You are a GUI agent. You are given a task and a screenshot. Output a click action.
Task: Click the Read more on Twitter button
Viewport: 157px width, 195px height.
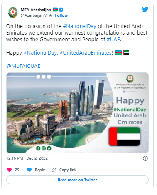(x=77, y=180)
